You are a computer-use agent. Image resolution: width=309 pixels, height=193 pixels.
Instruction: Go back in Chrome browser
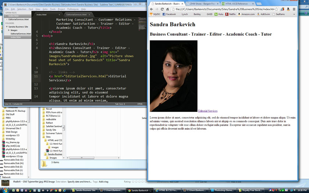click(151, 9)
